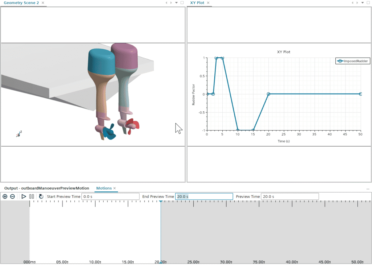Toggle the ImposedRudder curve visibility via legend
372x265 pixels.
(x=352, y=61)
